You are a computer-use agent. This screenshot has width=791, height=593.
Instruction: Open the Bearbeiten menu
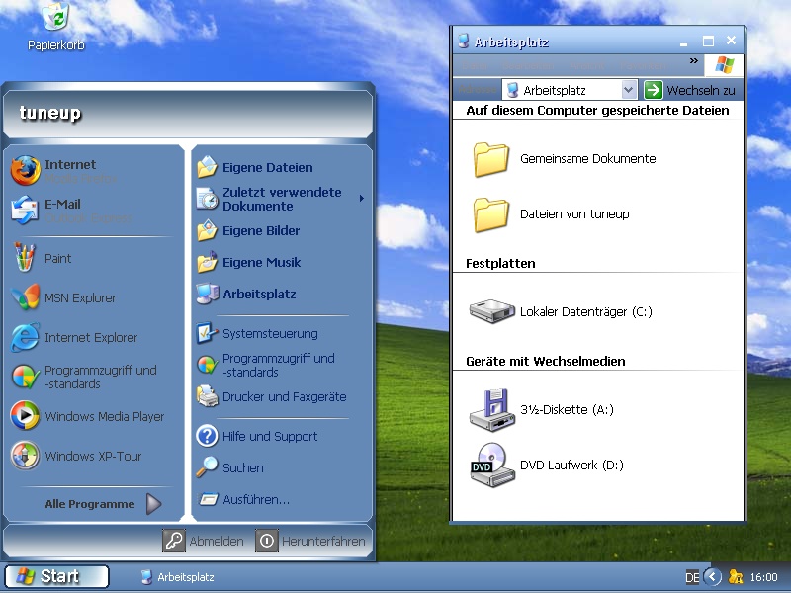528,66
